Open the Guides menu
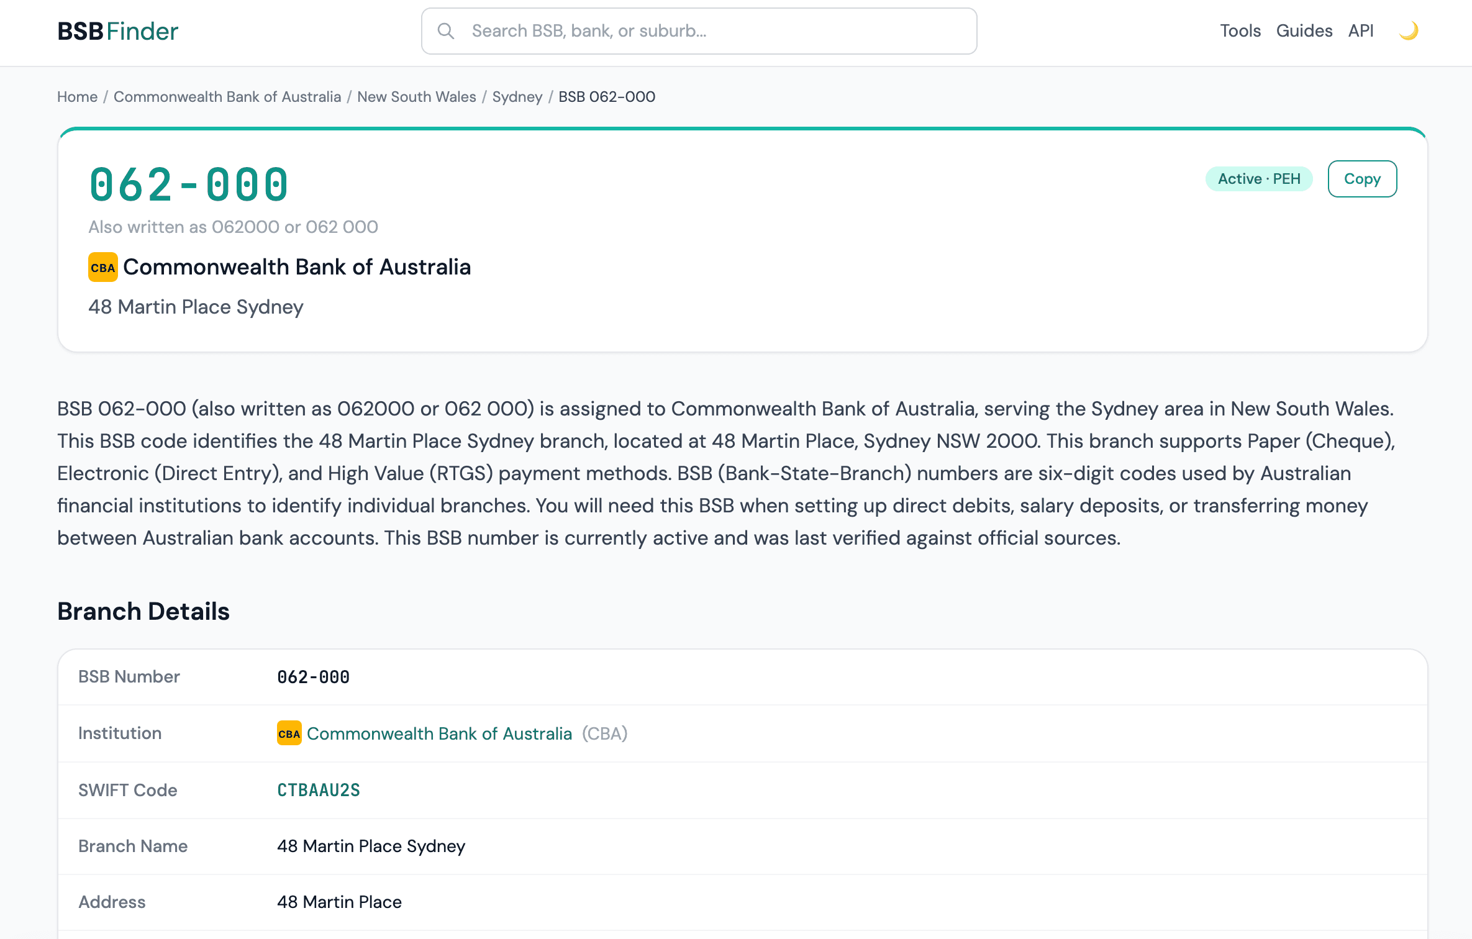Viewport: 1472px width, 939px height. pos(1304,30)
